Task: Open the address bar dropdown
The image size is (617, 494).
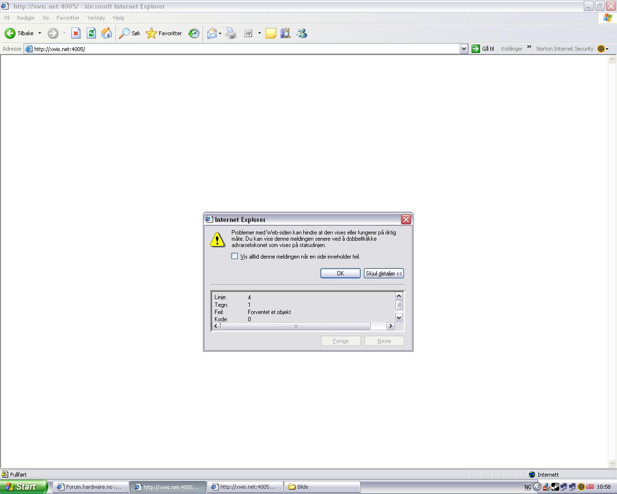Action: [x=464, y=49]
